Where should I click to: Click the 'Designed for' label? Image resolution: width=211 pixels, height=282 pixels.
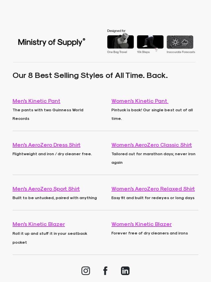[x=116, y=31]
